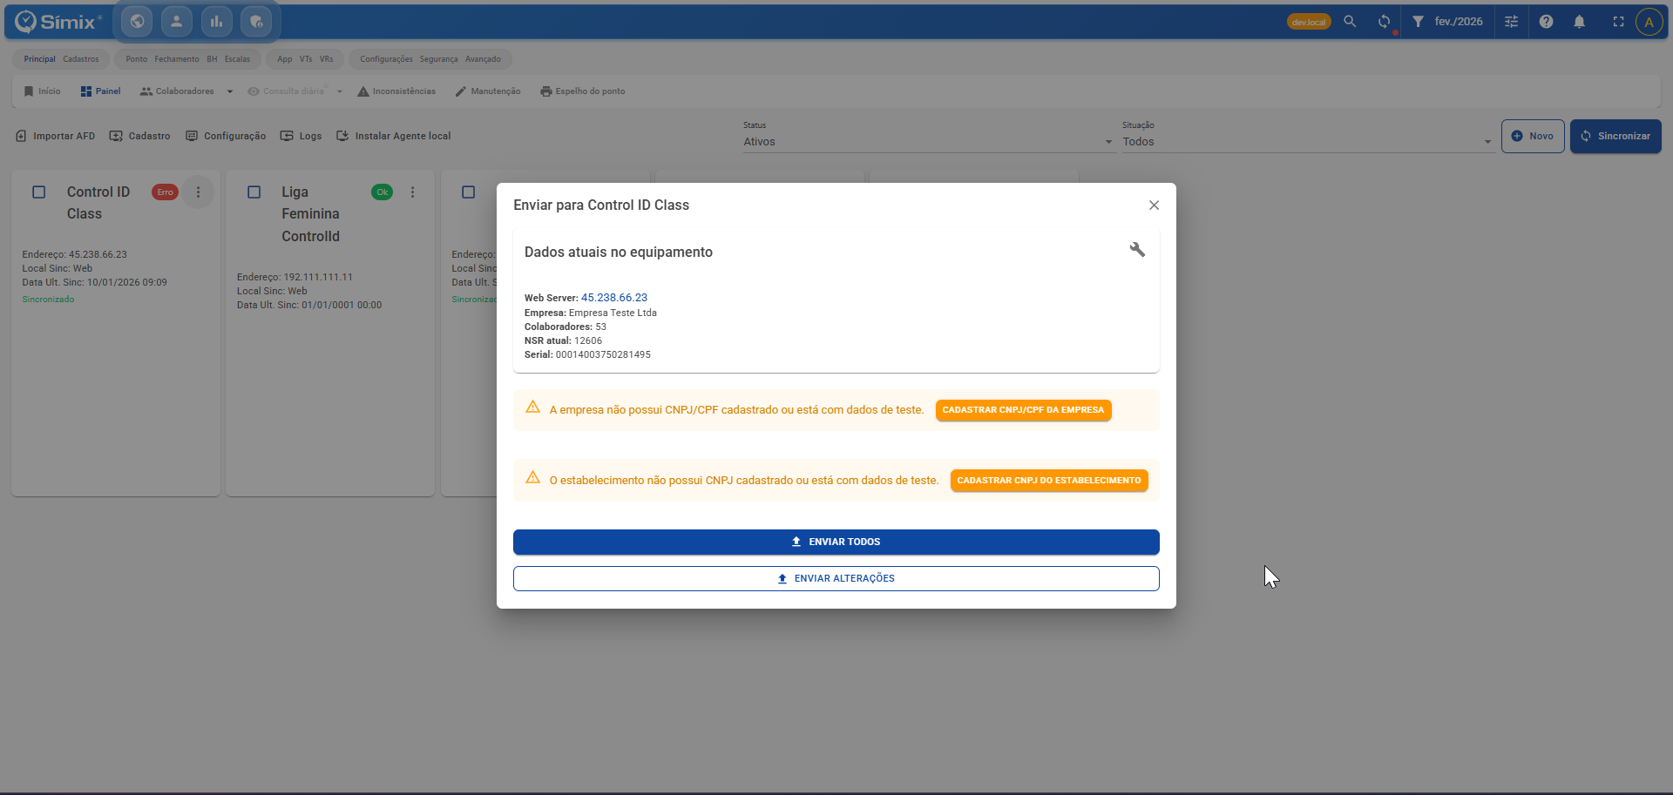
Task: Click ENVIAR ALTERAÇÕES button
Action: pos(836,579)
